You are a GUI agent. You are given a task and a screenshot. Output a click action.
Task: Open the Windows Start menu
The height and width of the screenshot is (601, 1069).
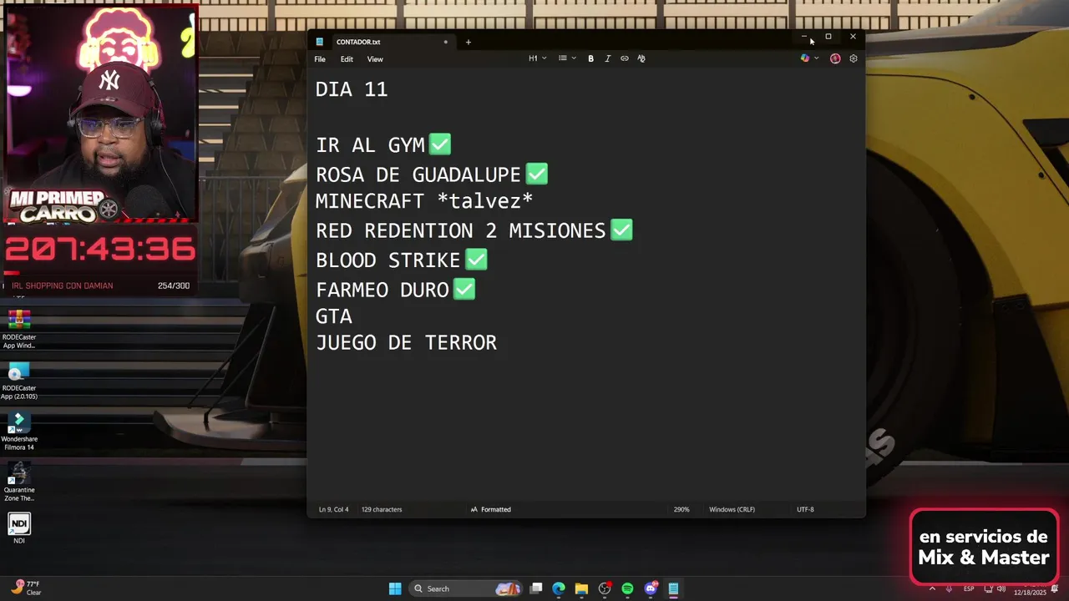(395, 588)
